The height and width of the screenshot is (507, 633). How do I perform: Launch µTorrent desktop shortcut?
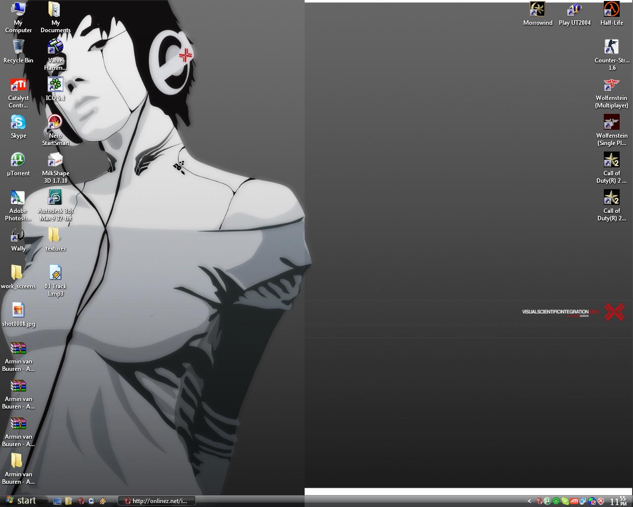(x=18, y=164)
